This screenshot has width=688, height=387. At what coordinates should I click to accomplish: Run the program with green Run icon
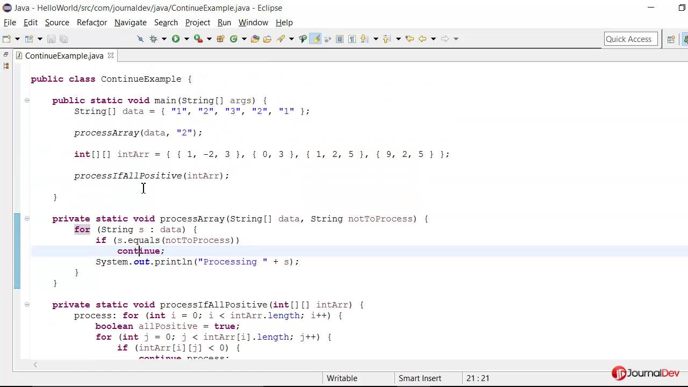pos(176,39)
